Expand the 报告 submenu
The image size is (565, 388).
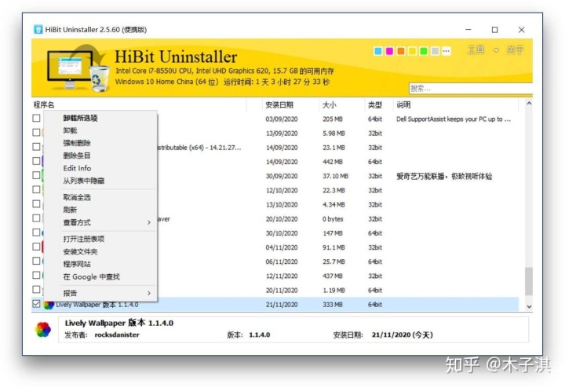(100, 294)
